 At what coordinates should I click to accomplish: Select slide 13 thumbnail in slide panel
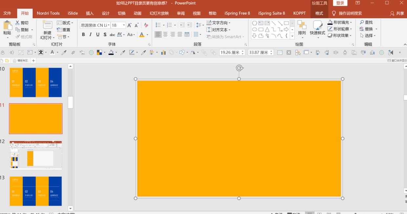[x=36, y=191]
